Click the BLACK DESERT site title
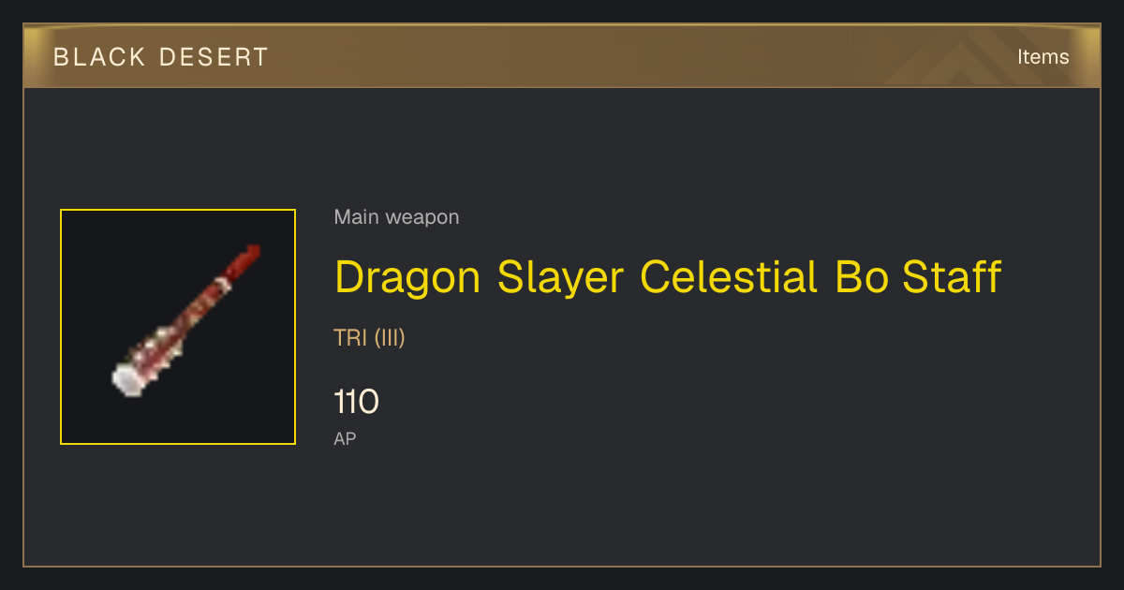The image size is (1124, 590). point(161,57)
